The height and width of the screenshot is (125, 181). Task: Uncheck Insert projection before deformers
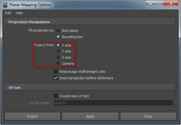coord(56,78)
